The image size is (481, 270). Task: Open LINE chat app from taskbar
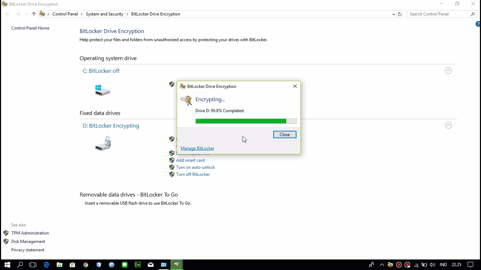pyautogui.click(x=125, y=265)
